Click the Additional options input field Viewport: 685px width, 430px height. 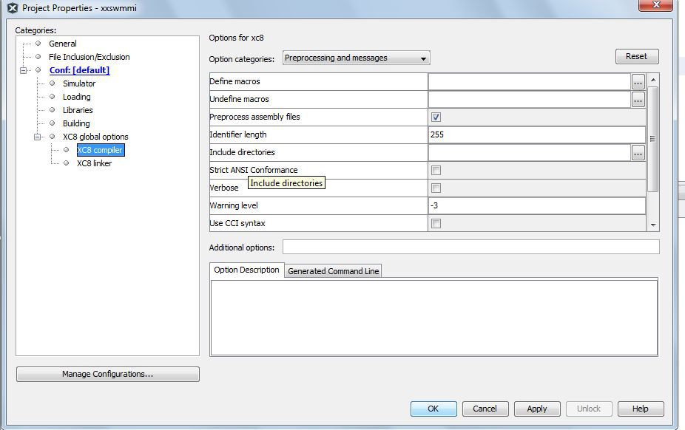[x=471, y=247]
